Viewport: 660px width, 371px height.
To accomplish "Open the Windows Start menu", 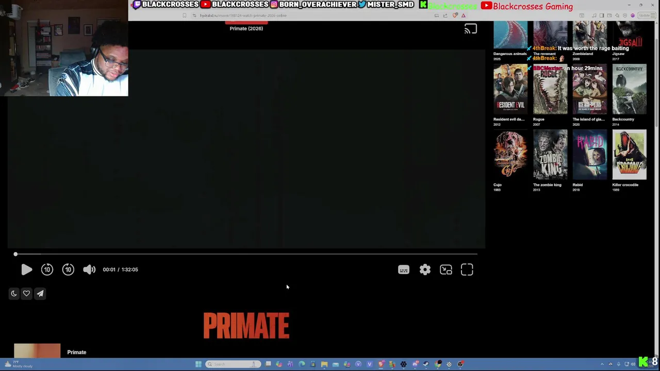I will (x=198, y=364).
